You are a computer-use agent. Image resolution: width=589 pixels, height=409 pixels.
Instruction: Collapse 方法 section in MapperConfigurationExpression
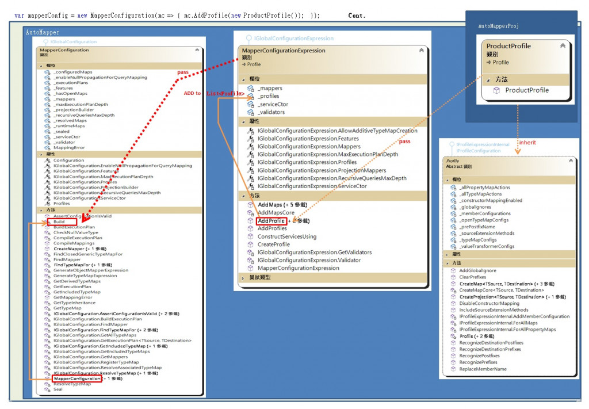click(243, 196)
